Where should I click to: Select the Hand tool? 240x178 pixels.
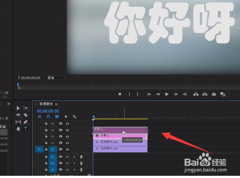tap(18, 129)
